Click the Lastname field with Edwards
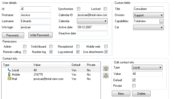Screen dimensions: 175x99 [35, 21]
